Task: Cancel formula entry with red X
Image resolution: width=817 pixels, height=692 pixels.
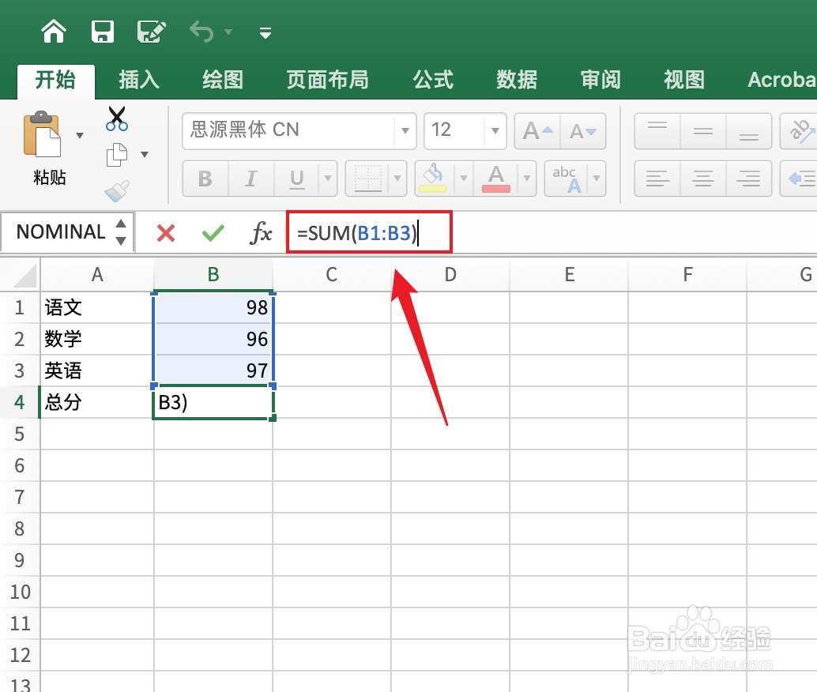Action: pyautogui.click(x=166, y=233)
